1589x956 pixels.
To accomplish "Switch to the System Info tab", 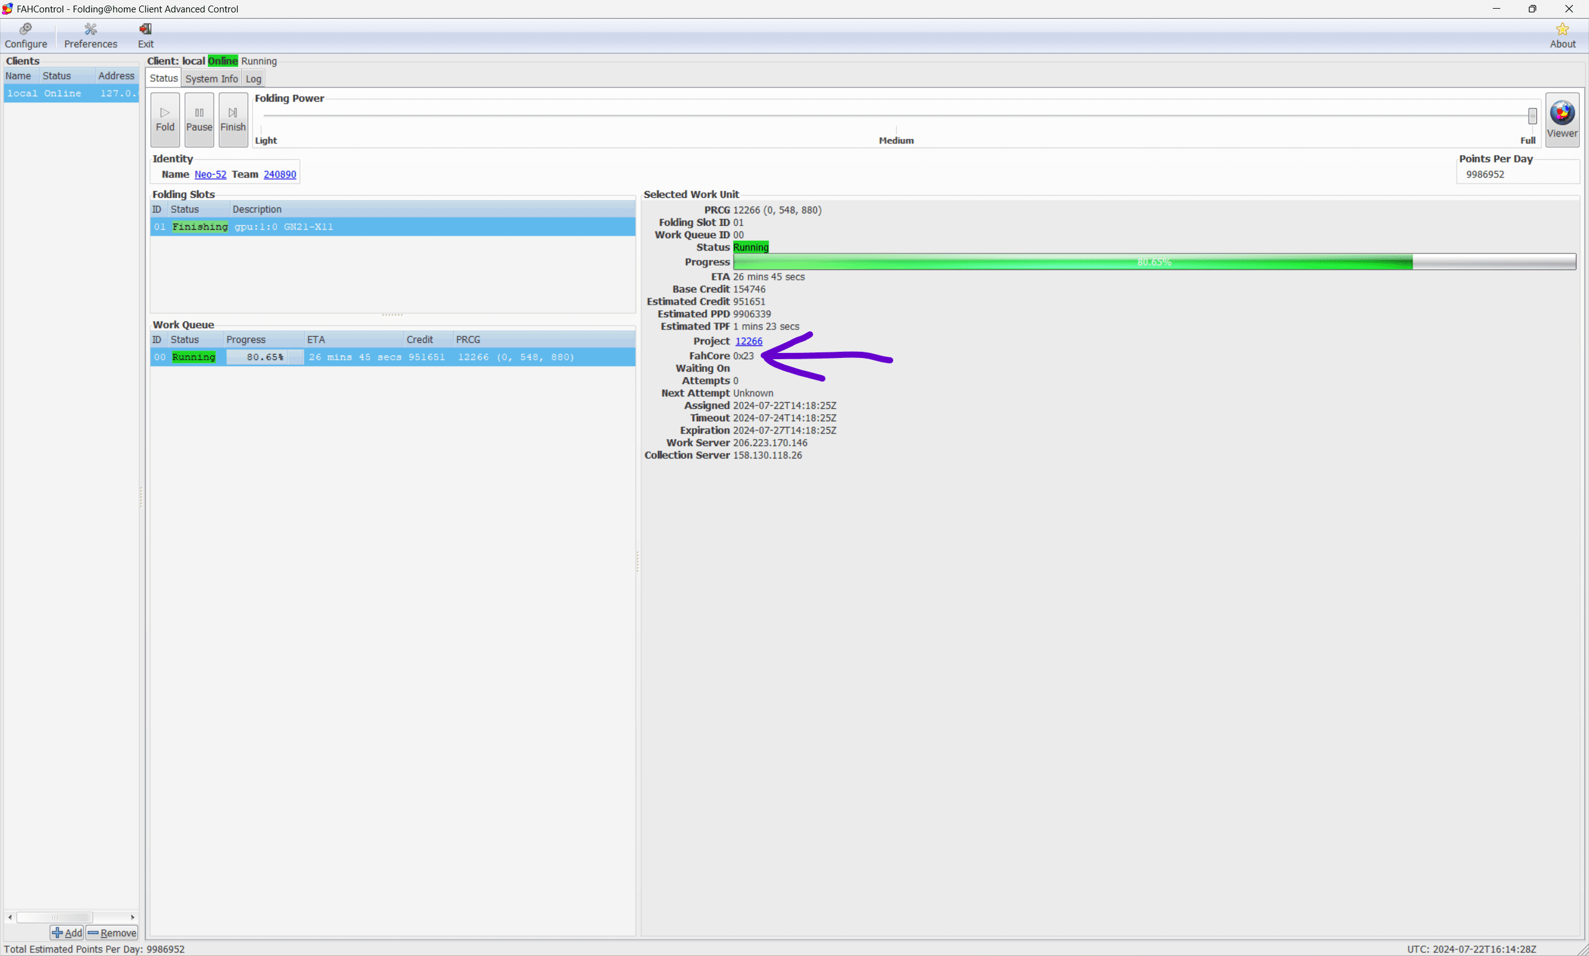I will (x=212, y=79).
